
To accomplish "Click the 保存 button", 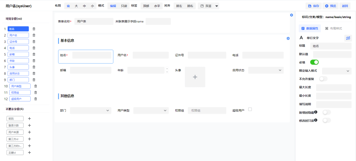I will pyautogui.click(x=313, y=6).
